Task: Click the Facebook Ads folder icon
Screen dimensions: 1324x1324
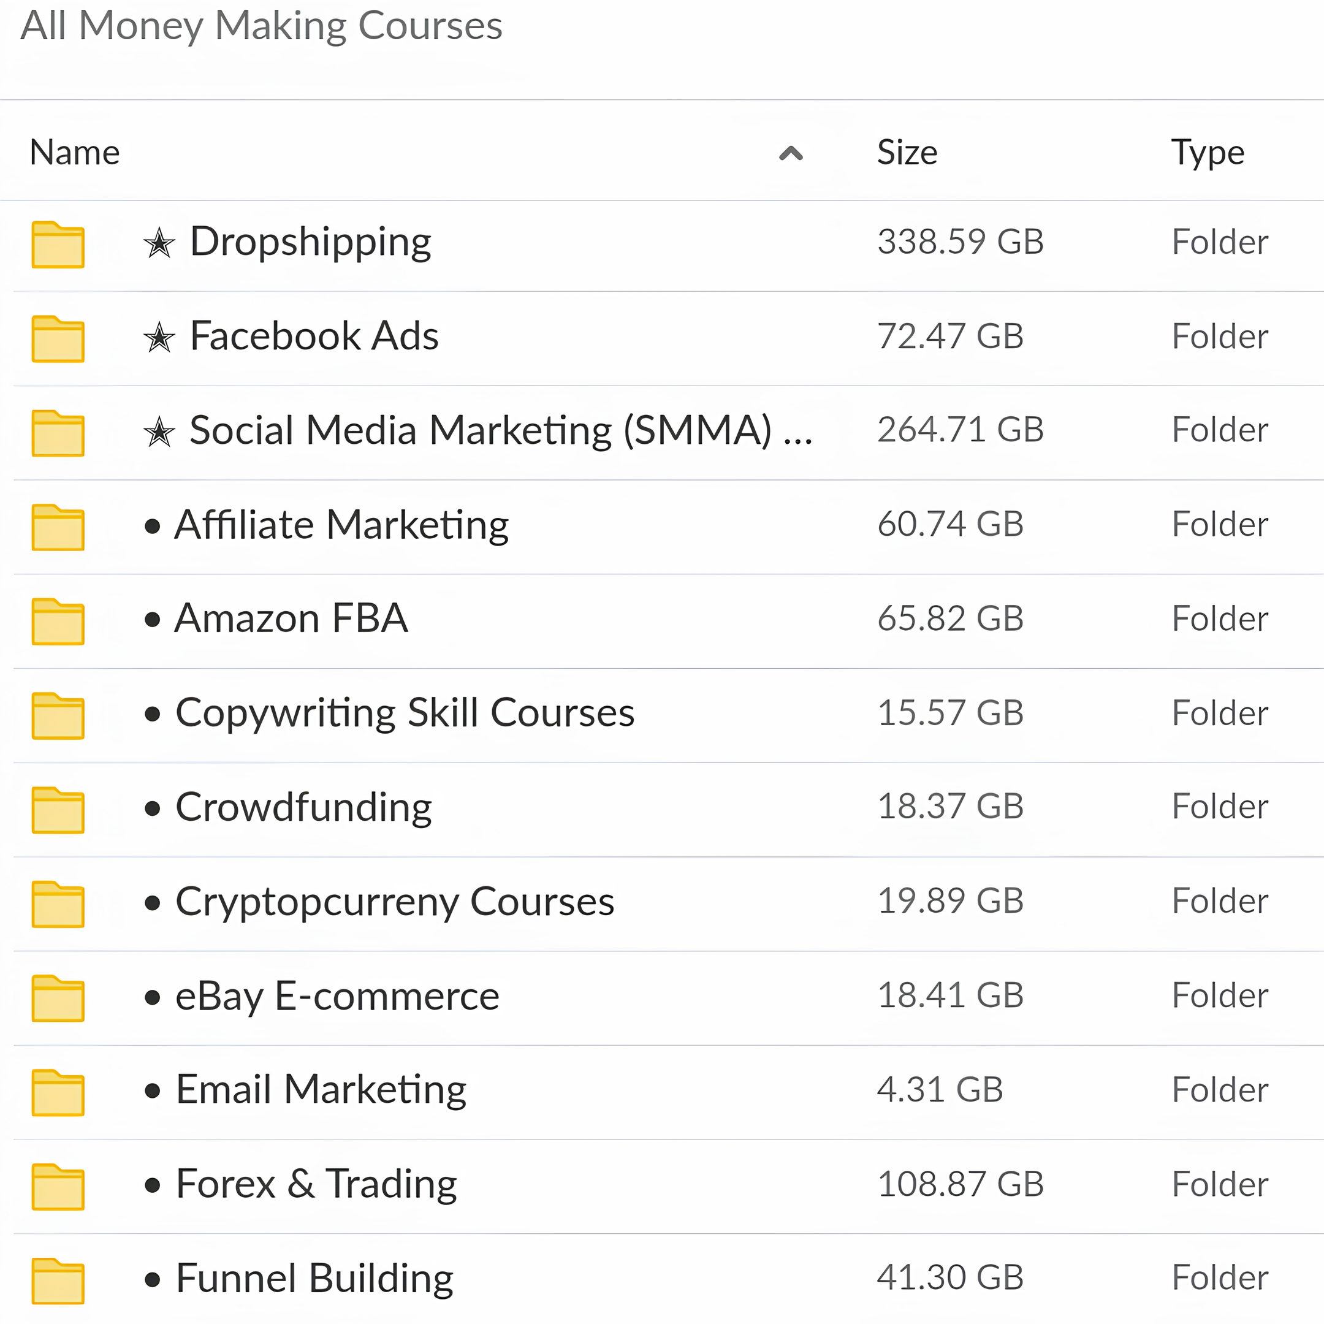Action: [x=58, y=338]
